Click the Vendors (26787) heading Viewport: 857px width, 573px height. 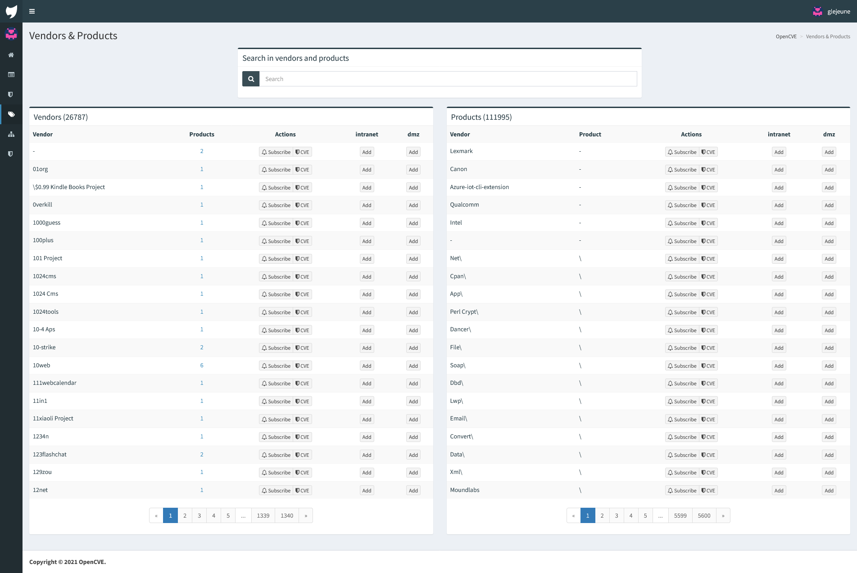click(x=61, y=117)
